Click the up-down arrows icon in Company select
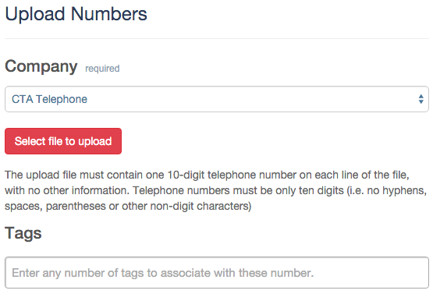 420,99
